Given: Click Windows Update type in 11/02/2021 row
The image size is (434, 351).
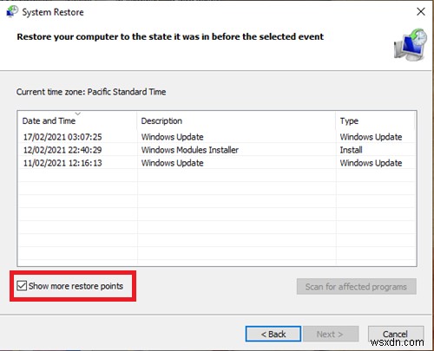Looking at the screenshot, I should [x=371, y=163].
